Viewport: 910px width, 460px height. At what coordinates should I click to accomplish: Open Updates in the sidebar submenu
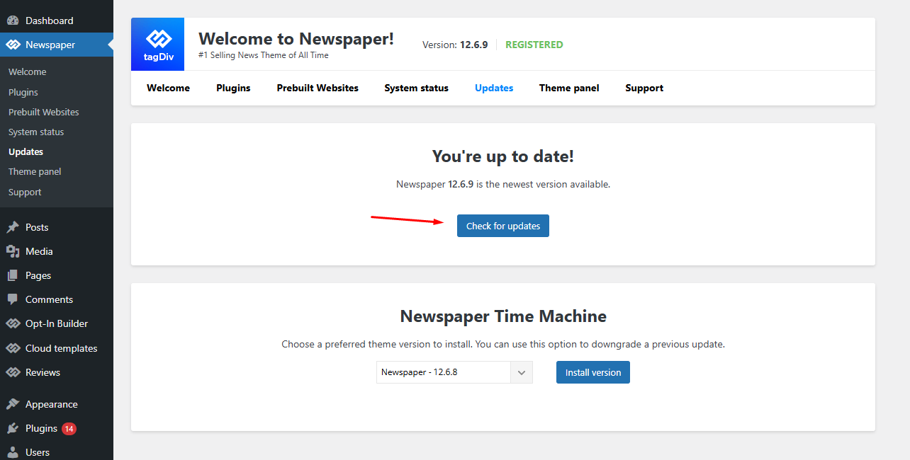pyautogui.click(x=26, y=151)
